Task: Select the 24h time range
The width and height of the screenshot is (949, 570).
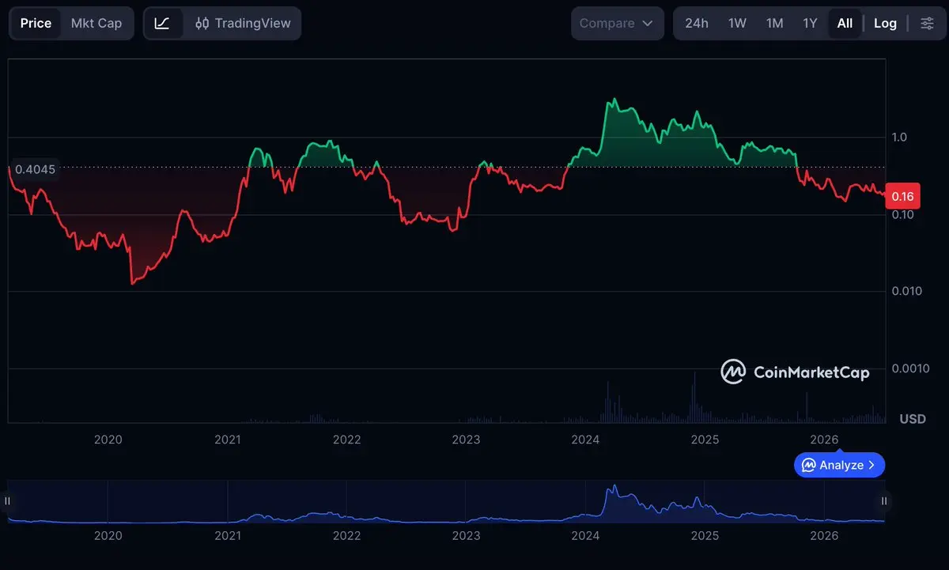Action: pyautogui.click(x=697, y=23)
